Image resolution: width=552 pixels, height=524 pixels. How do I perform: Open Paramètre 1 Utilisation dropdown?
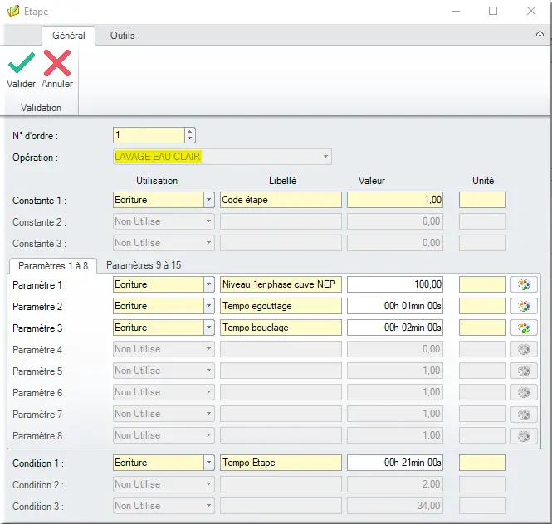pyautogui.click(x=208, y=284)
